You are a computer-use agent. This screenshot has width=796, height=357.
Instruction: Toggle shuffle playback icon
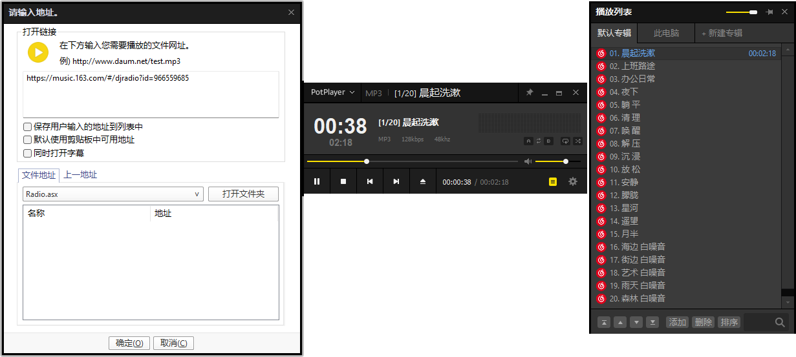click(577, 141)
